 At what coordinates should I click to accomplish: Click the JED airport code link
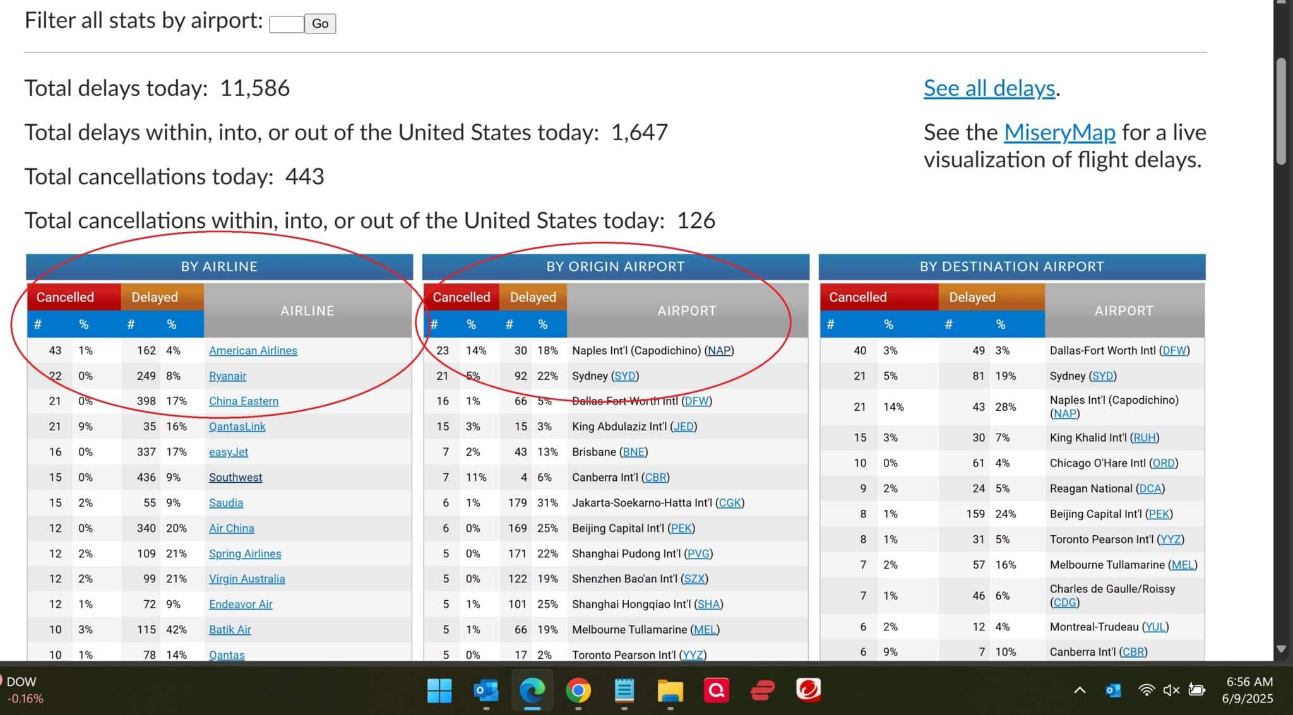point(683,427)
